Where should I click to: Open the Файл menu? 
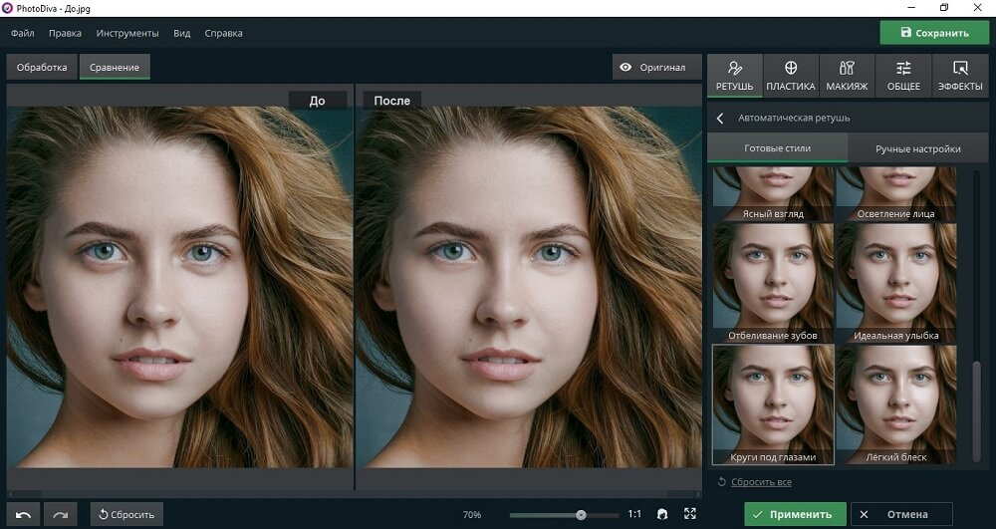[23, 33]
